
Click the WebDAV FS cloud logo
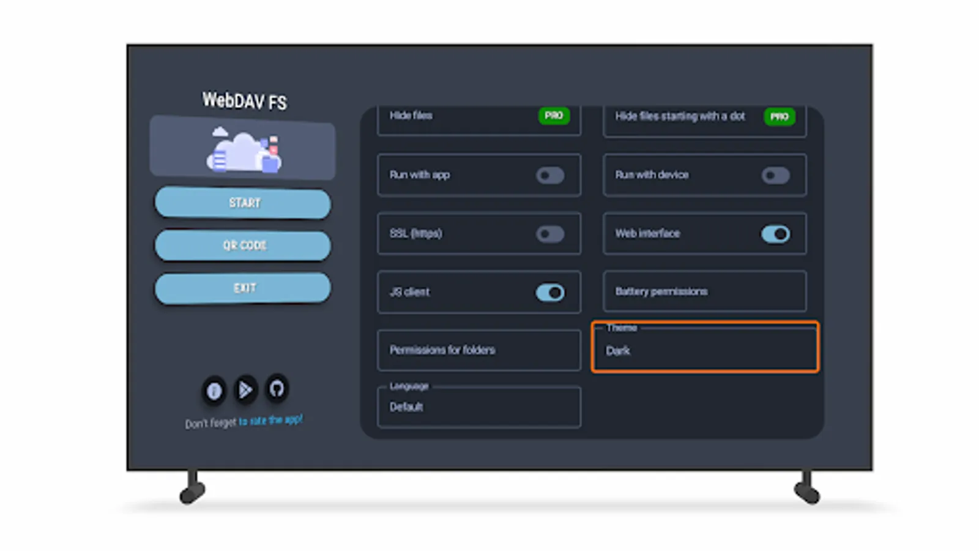pyautogui.click(x=242, y=150)
